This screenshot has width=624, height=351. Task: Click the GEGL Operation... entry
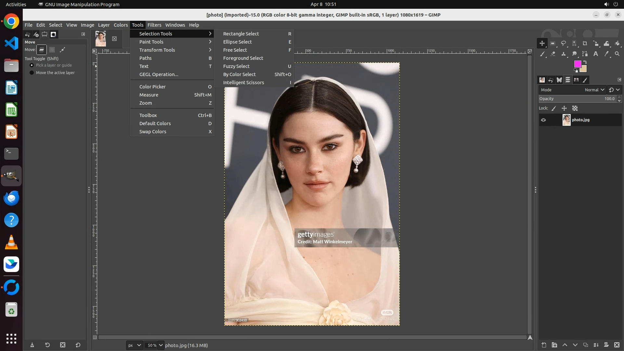click(x=159, y=74)
